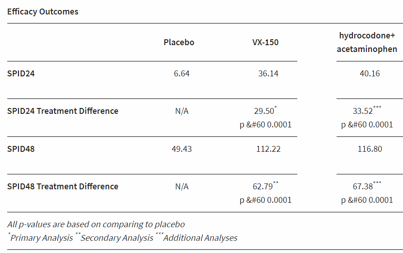The image size is (403, 253).
Task: Select the hydrocodone SPID24 value 40.16
Action: click(370, 73)
